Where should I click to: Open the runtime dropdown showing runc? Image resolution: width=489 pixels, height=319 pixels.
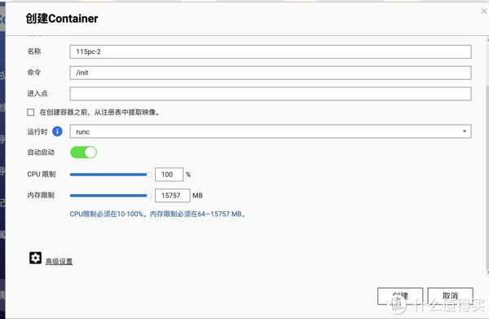[271, 131]
